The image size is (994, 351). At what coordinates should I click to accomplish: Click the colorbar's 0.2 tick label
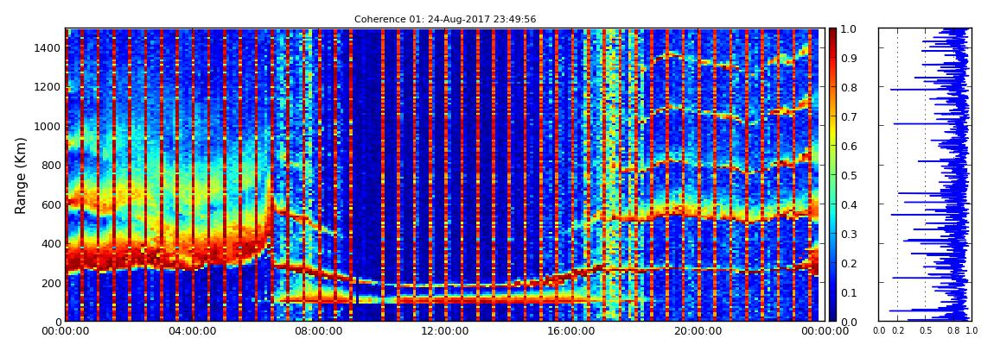coord(851,265)
